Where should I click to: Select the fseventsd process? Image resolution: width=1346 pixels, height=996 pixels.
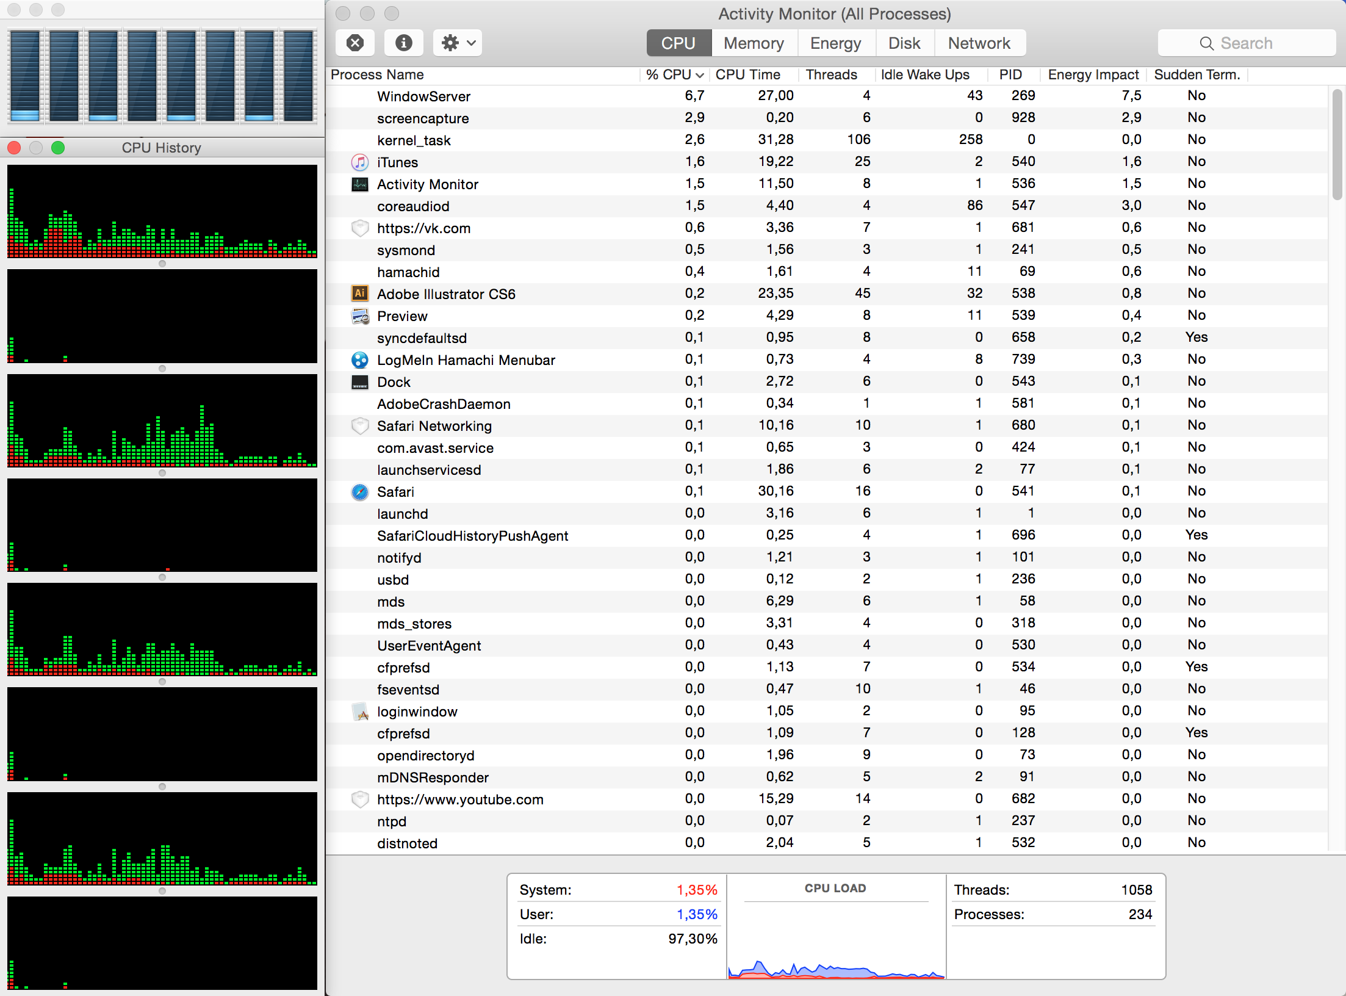827,689
